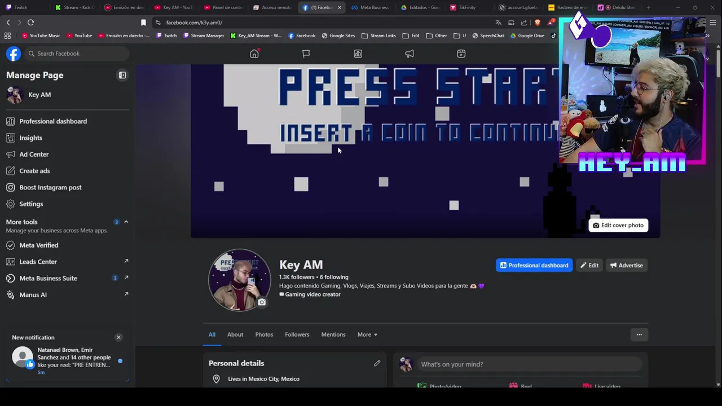
Task: Open the Twitch bookmark on bookmarks bar
Action: click(x=166, y=36)
